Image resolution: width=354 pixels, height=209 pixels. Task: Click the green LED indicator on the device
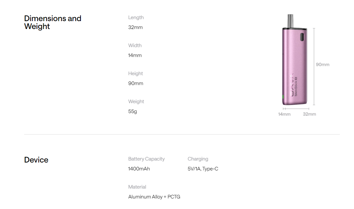pos(283,97)
